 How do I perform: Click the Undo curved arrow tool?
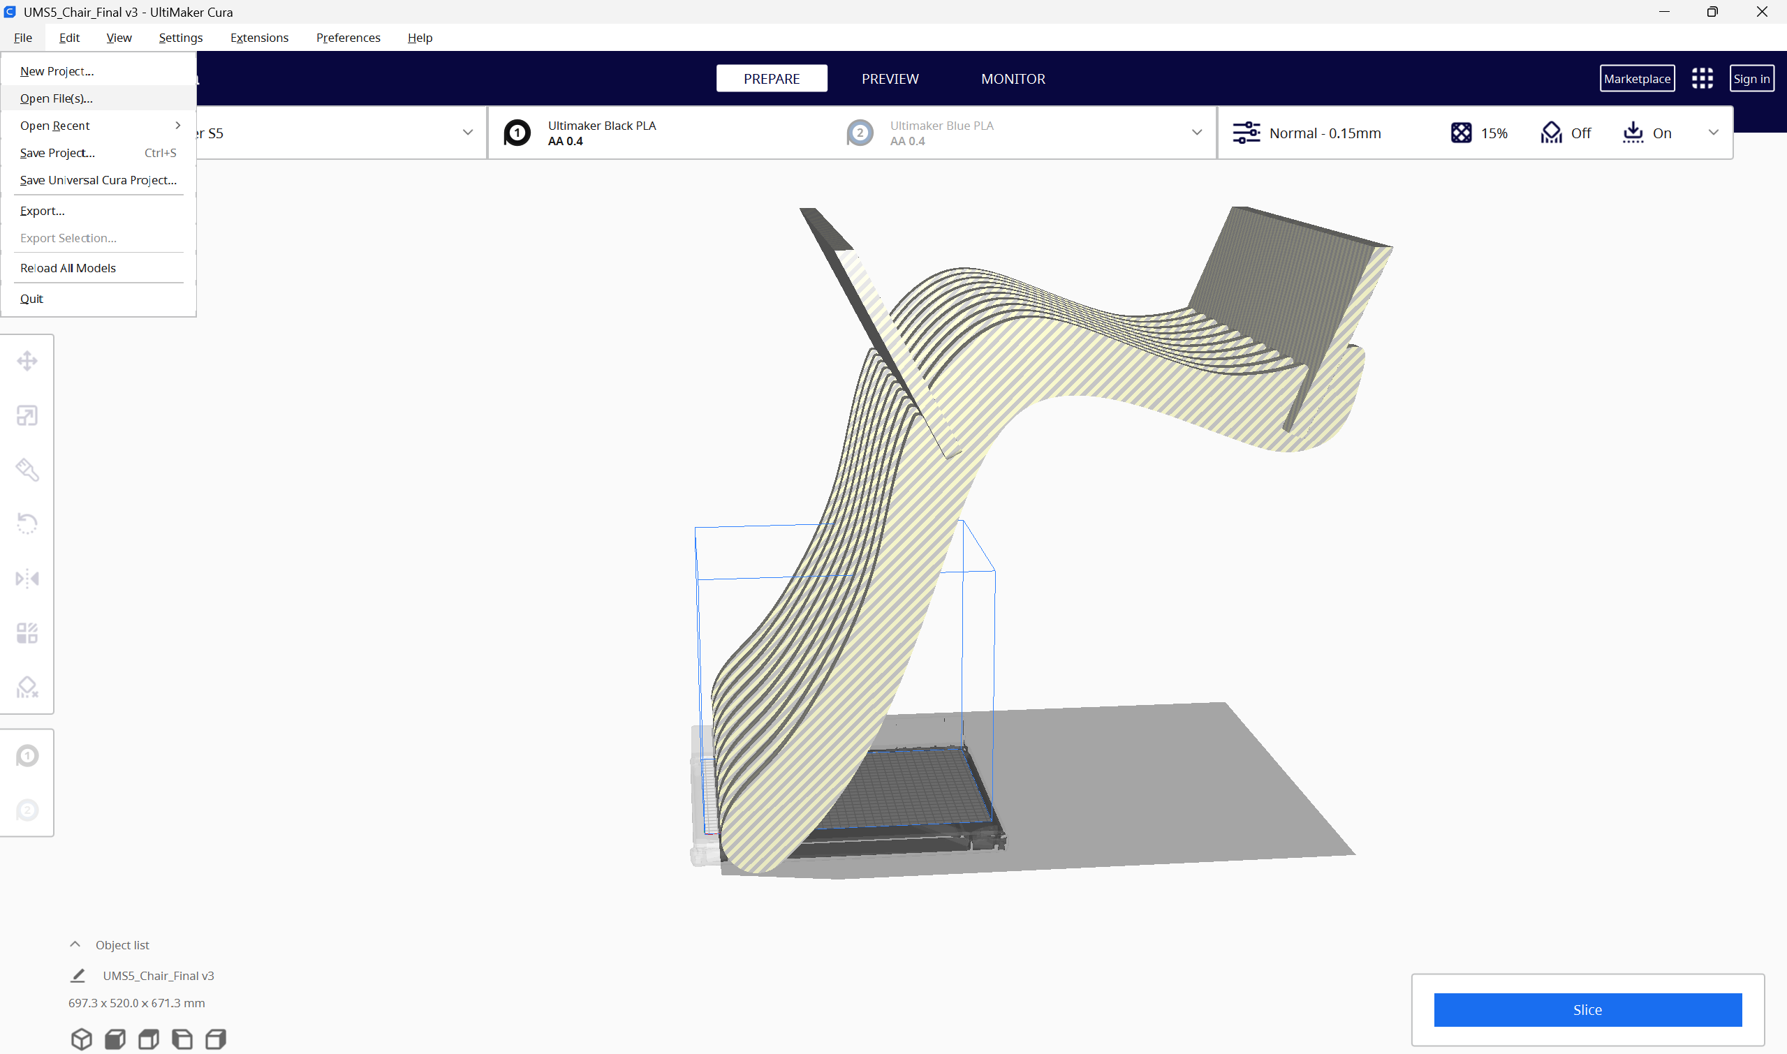[27, 524]
